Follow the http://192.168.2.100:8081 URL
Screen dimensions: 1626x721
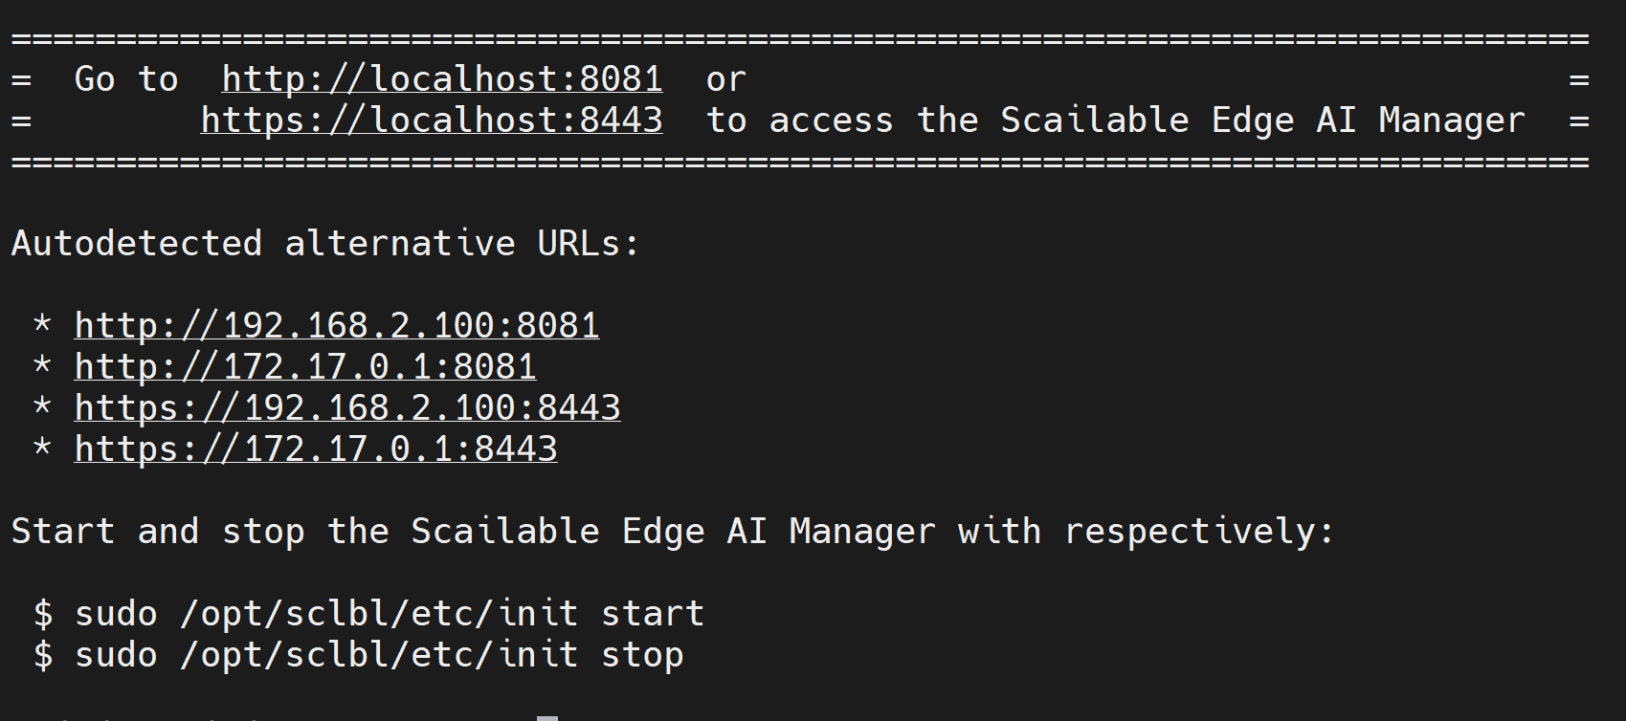[x=337, y=326]
